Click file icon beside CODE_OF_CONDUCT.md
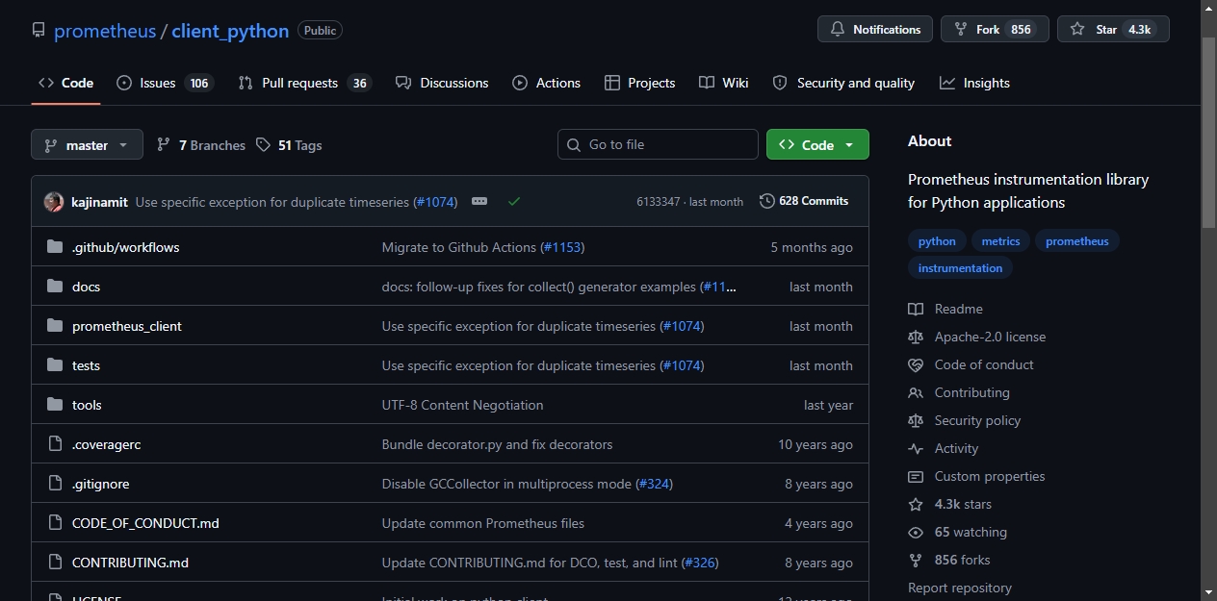Screen dimensions: 1217x601 (x=55, y=523)
